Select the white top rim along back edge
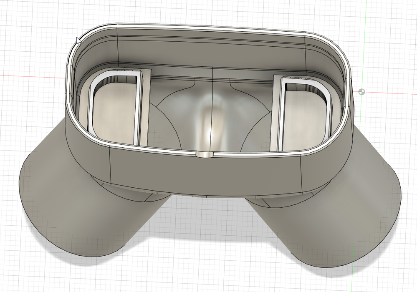Viewport: 417px width, 292px height. (x=212, y=28)
